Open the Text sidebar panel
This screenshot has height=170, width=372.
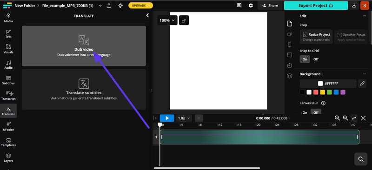point(8,33)
